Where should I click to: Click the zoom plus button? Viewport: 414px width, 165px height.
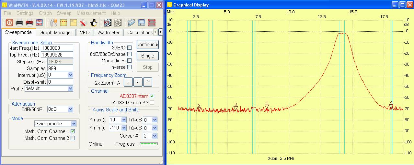click(x=128, y=82)
